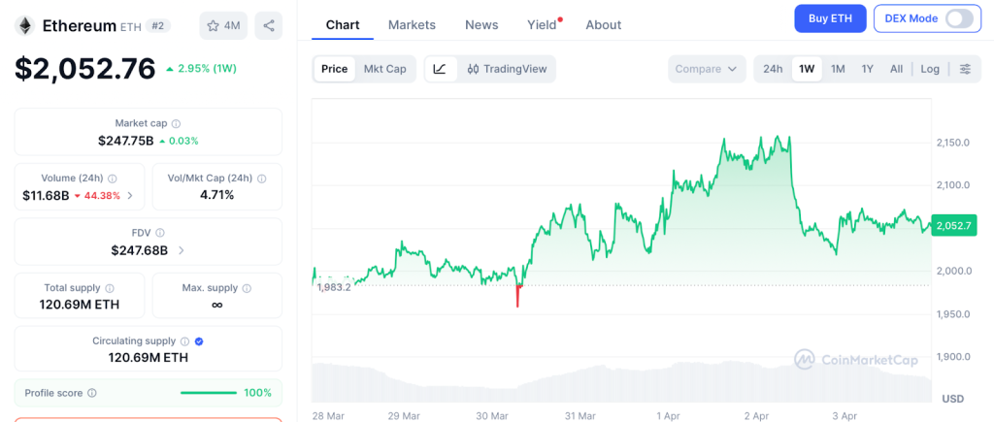Select the Mkt Cap chart toggle

click(384, 69)
